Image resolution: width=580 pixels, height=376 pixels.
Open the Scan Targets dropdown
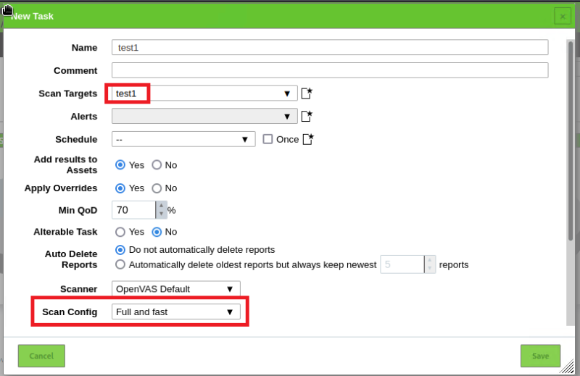[x=204, y=93]
